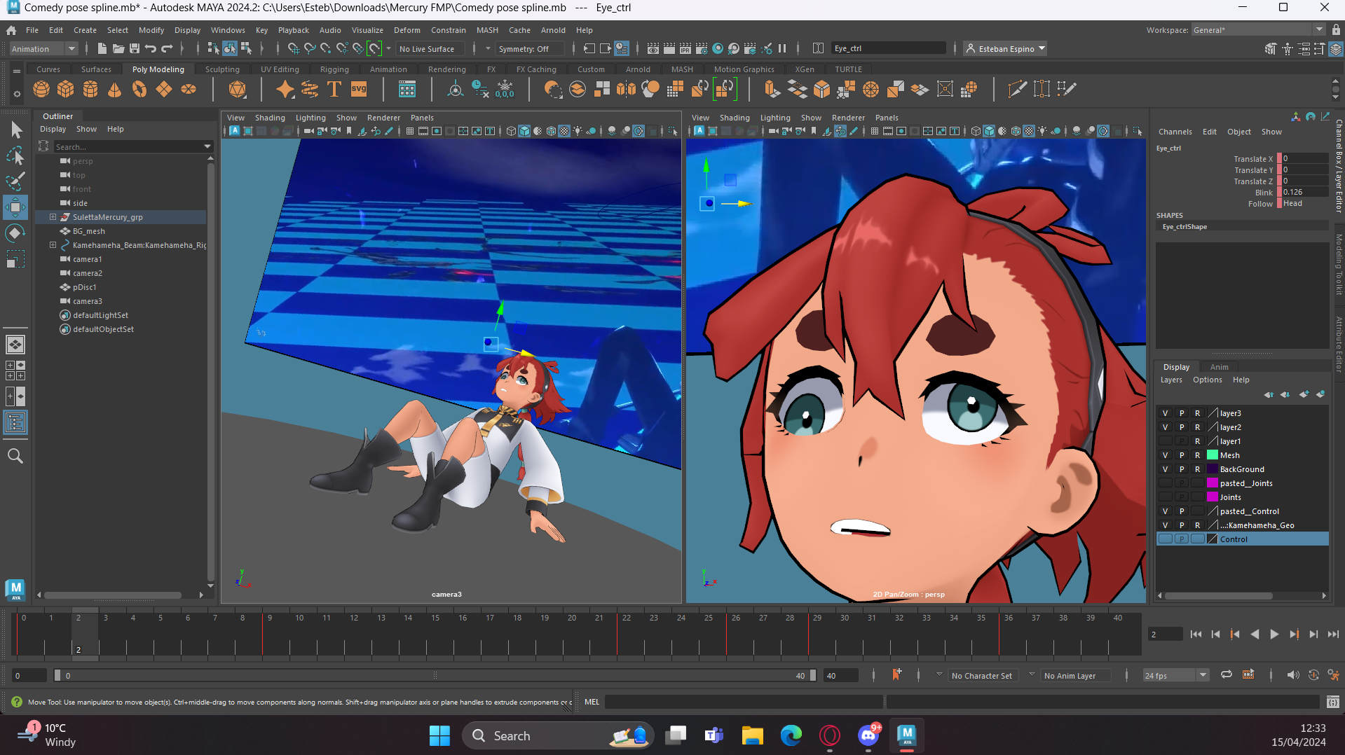Open Channels menu in Channel Box
Image resolution: width=1345 pixels, height=755 pixels.
(x=1175, y=132)
